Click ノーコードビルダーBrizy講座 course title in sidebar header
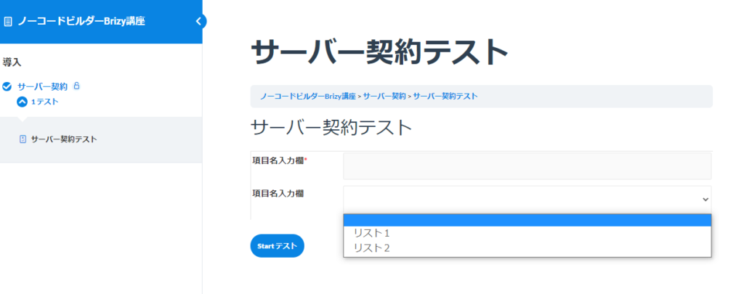 tap(81, 21)
